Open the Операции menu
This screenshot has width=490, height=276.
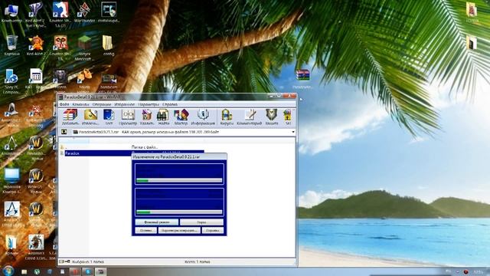point(102,104)
